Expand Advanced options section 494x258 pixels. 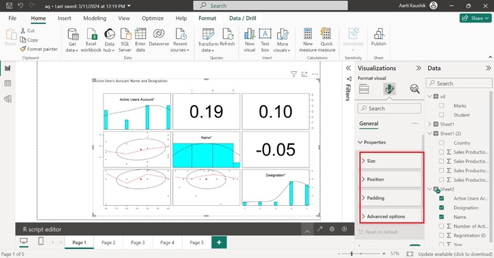click(x=390, y=216)
